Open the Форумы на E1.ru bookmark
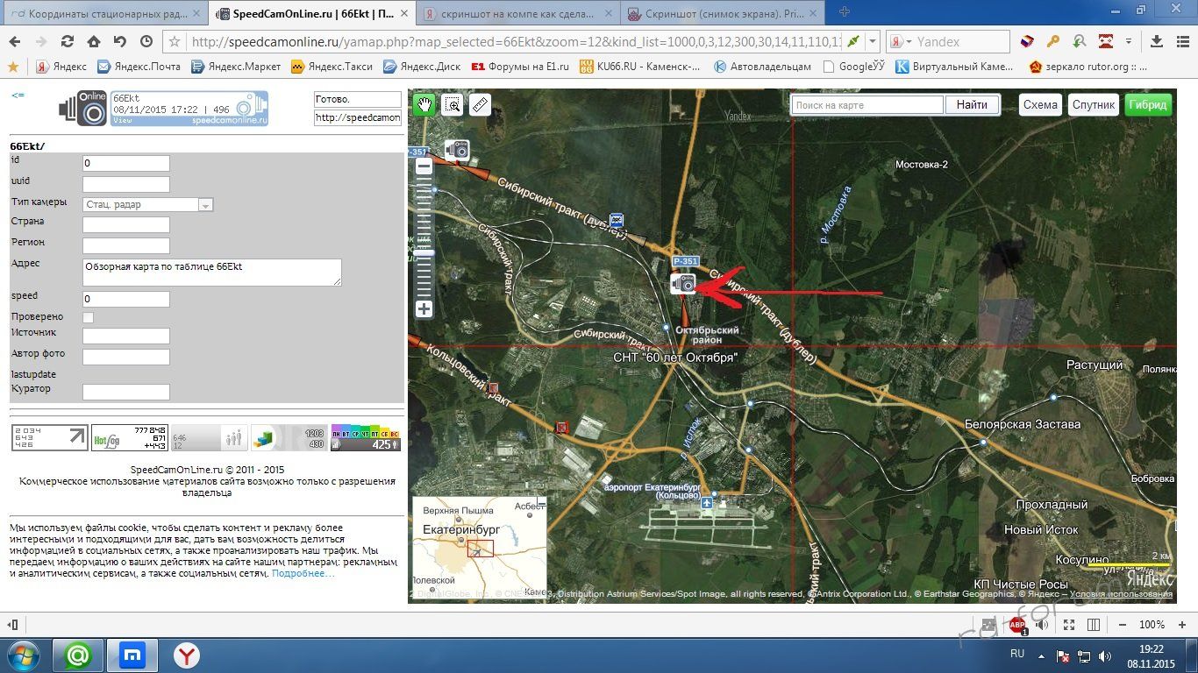The height and width of the screenshot is (673, 1198). coord(520,67)
